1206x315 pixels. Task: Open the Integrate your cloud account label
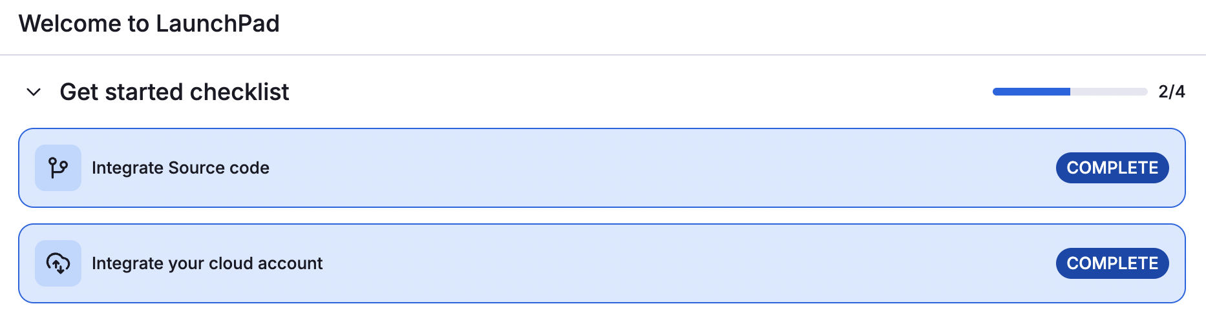[207, 263]
